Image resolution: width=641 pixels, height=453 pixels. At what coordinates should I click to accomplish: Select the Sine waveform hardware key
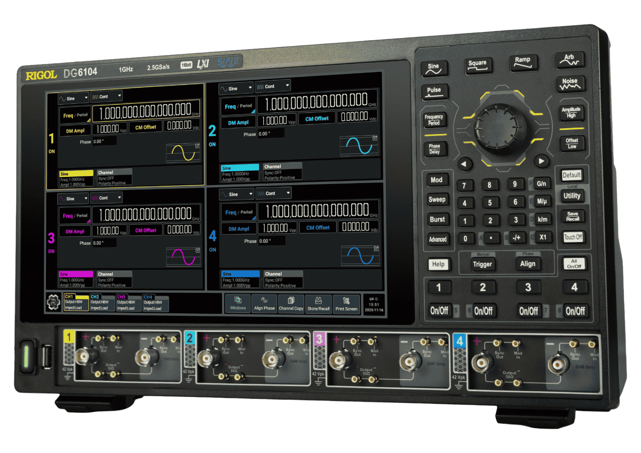pyautogui.click(x=434, y=68)
